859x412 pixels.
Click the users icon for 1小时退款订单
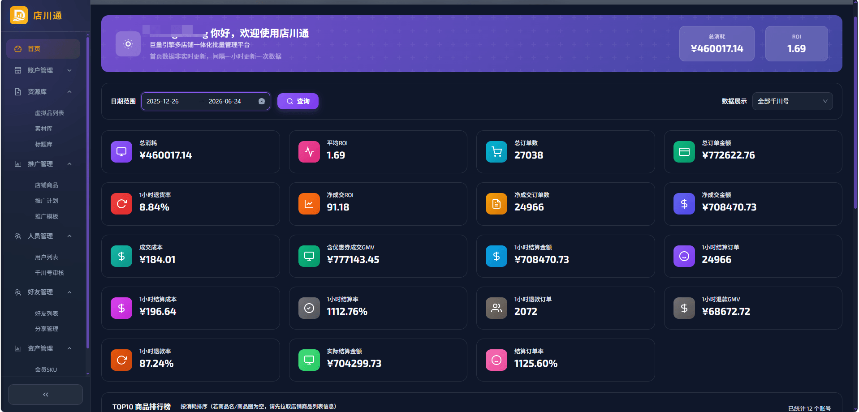[x=496, y=308]
